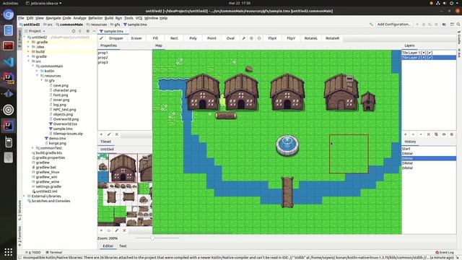Select the house tile in tileset
This screenshot has width=462, height=260.
123,168
